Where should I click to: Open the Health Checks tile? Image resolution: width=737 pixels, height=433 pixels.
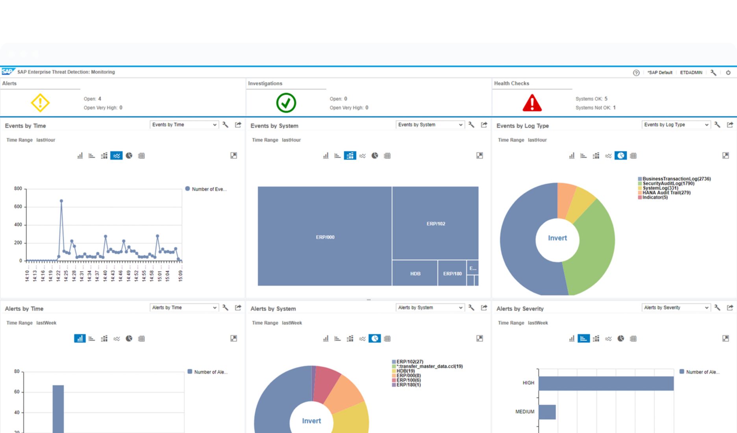(x=532, y=103)
